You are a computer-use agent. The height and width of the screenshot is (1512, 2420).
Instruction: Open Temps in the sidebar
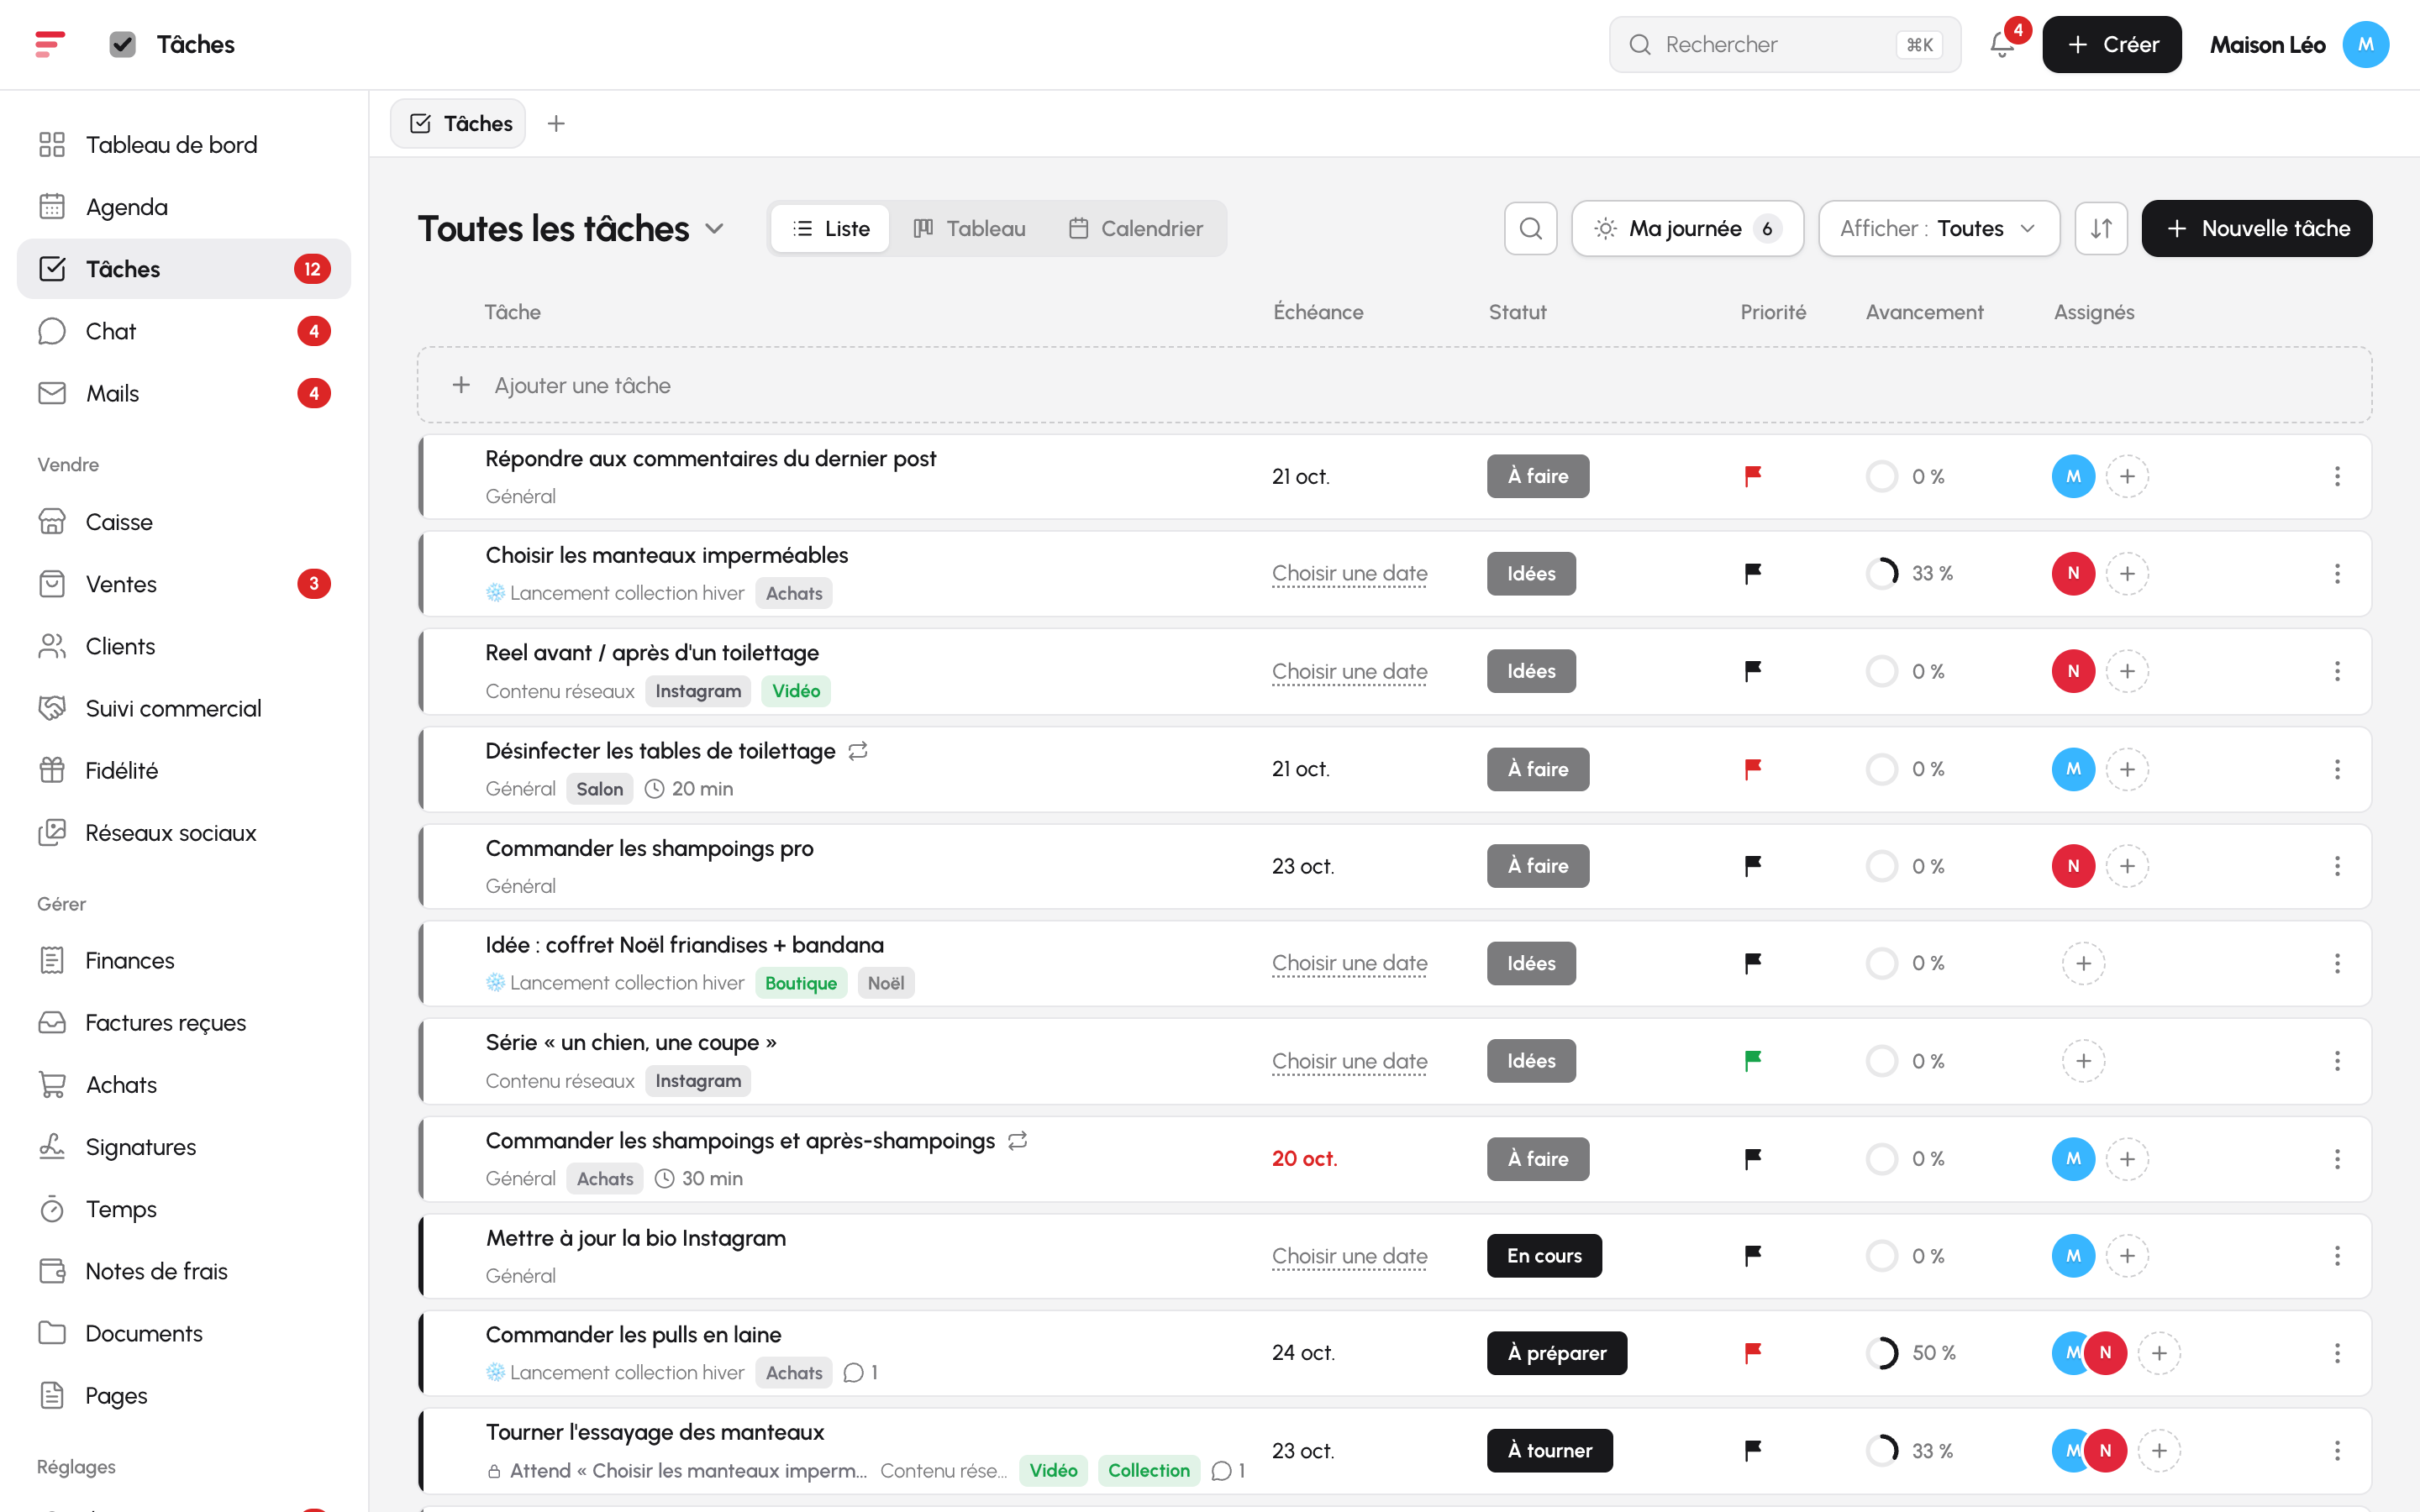pos(184,1209)
